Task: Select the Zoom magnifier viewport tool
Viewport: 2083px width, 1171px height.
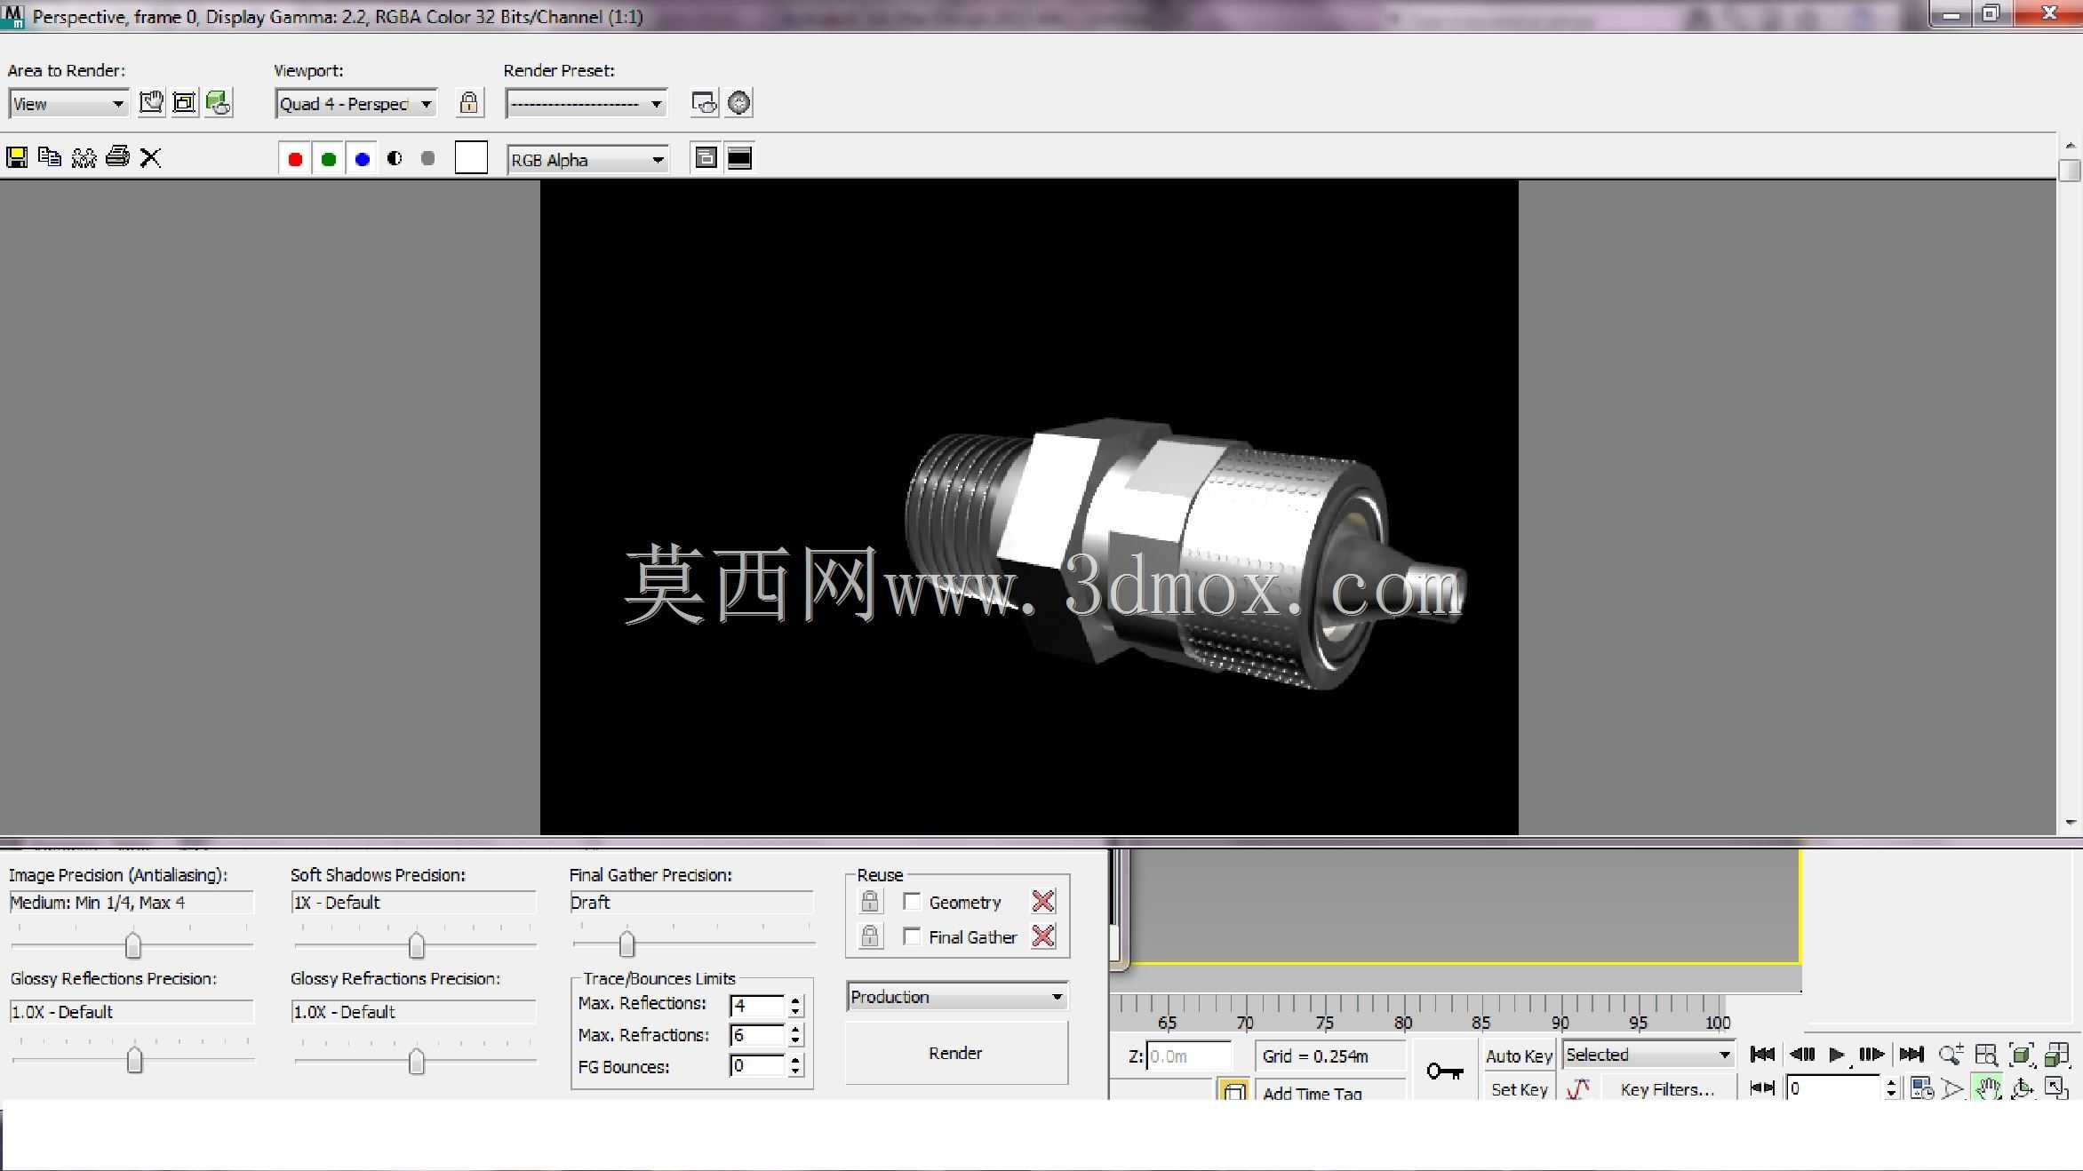Action: (x=1951, y=1055)
